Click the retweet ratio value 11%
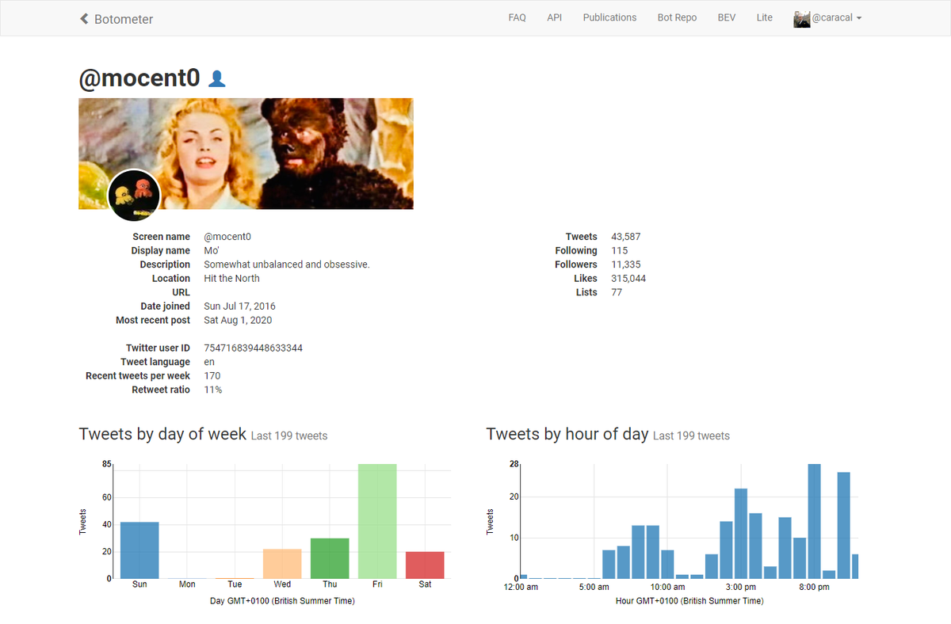Screen dimensions: 951x624 (212, 390)
